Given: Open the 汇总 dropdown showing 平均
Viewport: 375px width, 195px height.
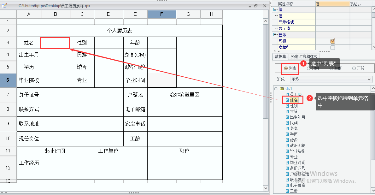Looking at the screenshot, I should [x=331, y=79].
